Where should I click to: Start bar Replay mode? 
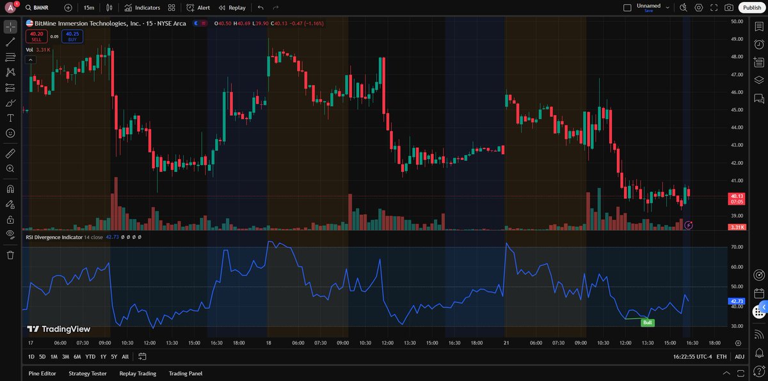point(232,8)
